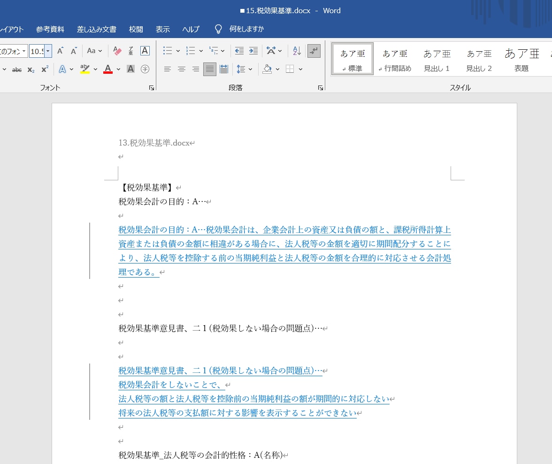This screenshot has height=464, width=552.
Task: Open font name dropdown
Action: click(x=24, y=52)
